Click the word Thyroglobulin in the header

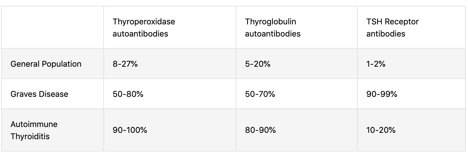[x=270, y=22]
